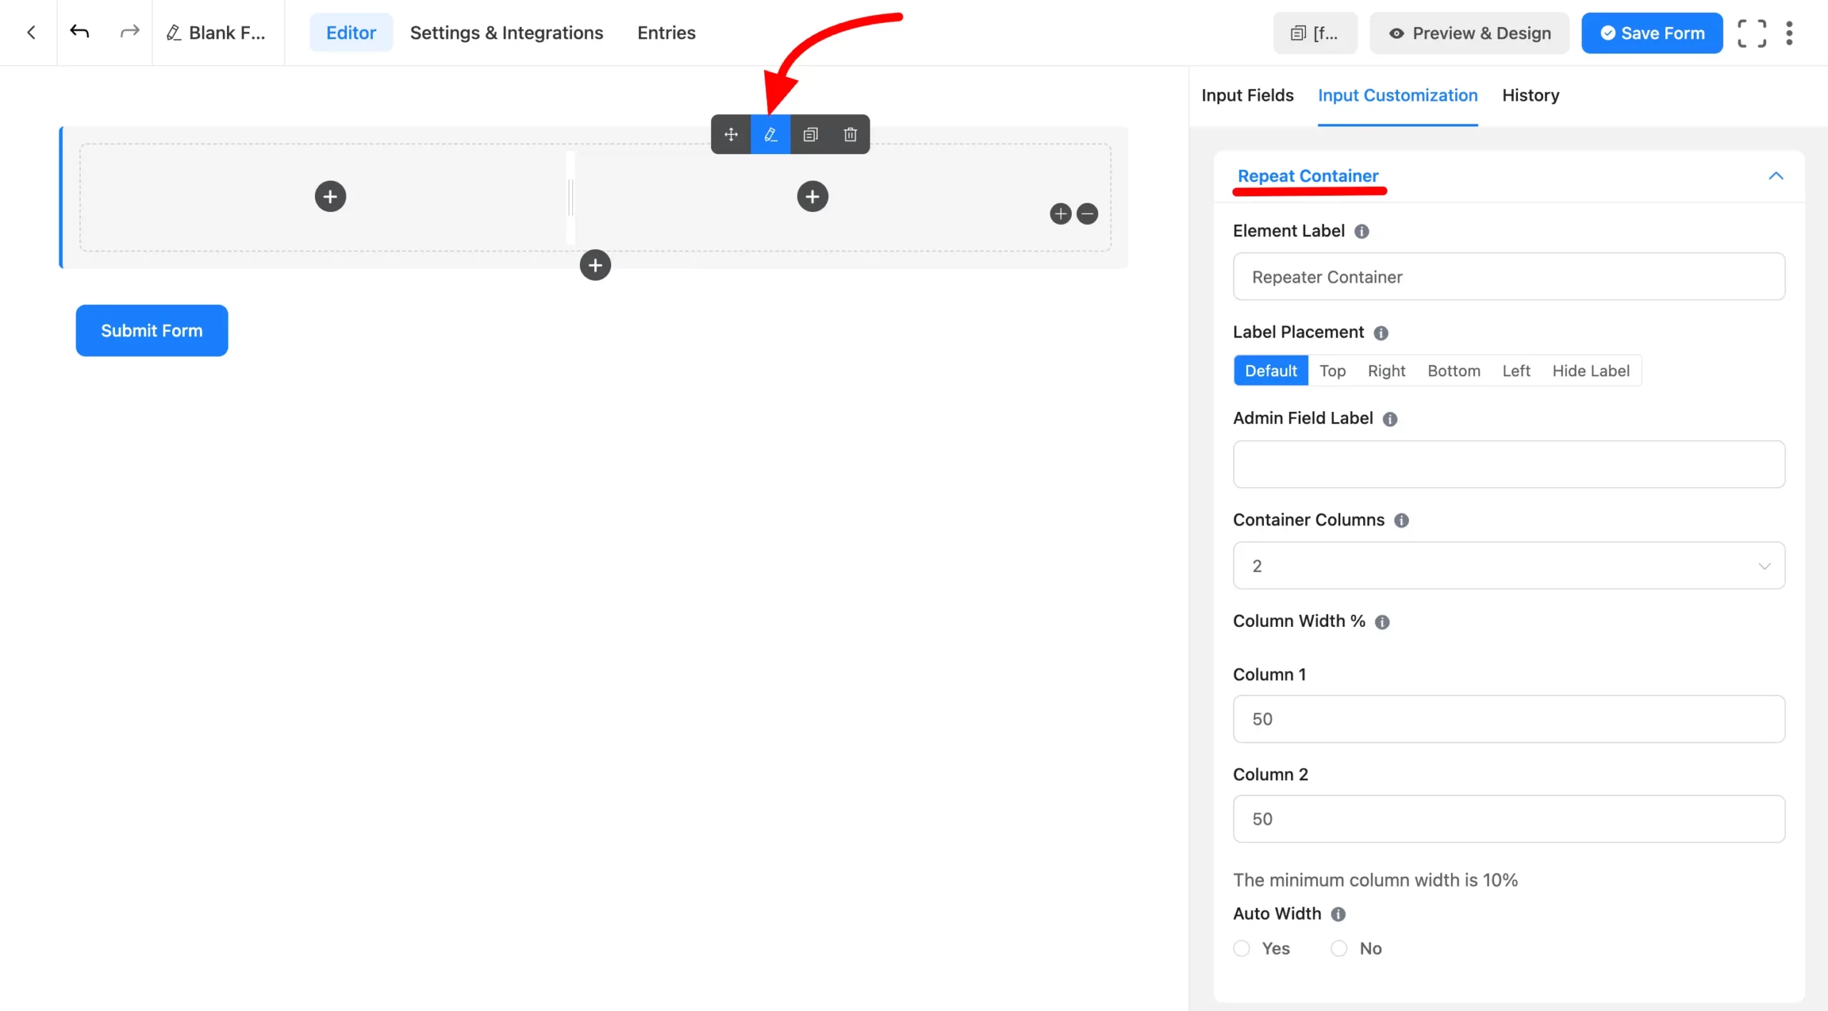Click the redo arrow icon

pyautogui.click(x=129, y=32)
